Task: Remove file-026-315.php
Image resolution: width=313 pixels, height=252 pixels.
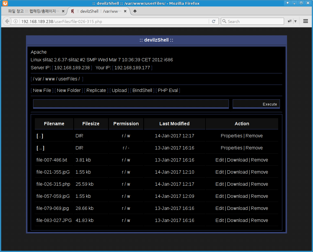Action: pyautogui.click(x=260, y=184)
